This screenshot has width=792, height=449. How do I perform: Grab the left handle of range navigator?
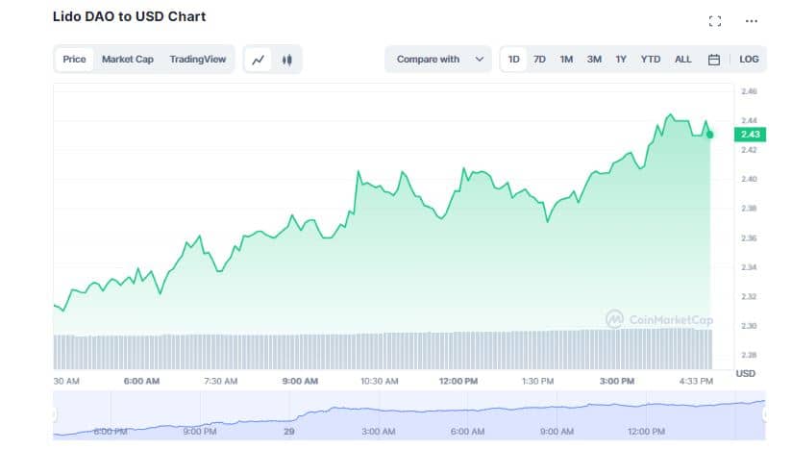click(x=54, y=414)
